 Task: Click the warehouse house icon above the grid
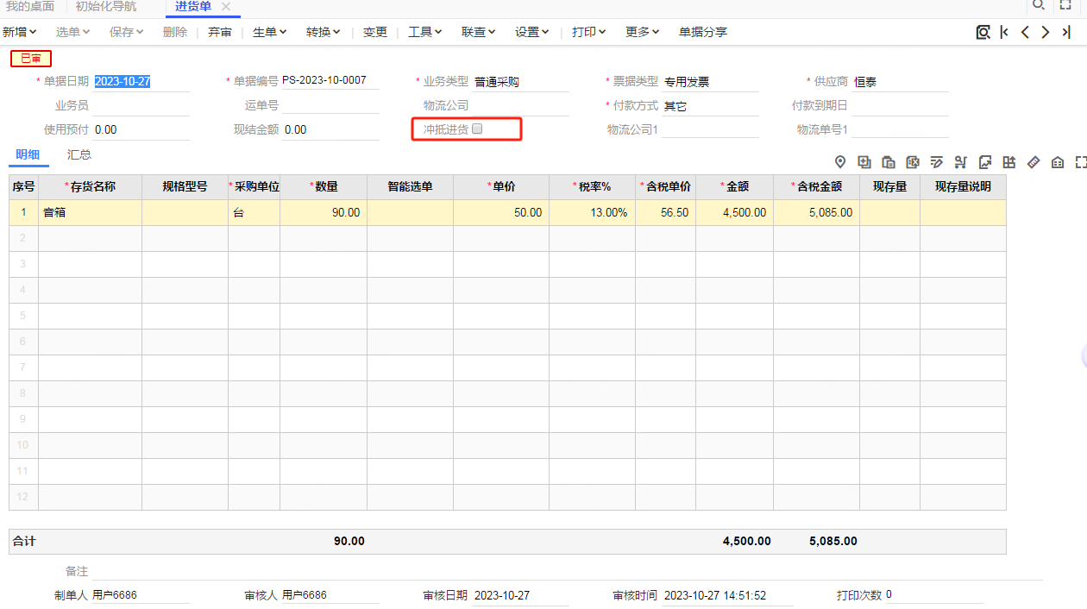click(1058, 162)
